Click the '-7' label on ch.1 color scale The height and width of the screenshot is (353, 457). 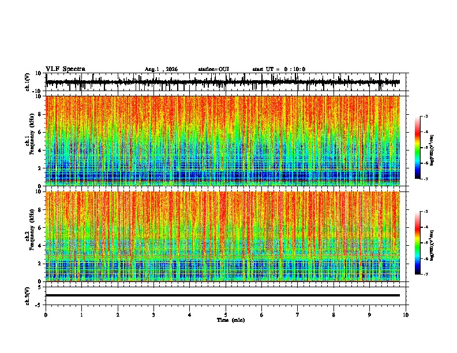click(x=426, y=179)
